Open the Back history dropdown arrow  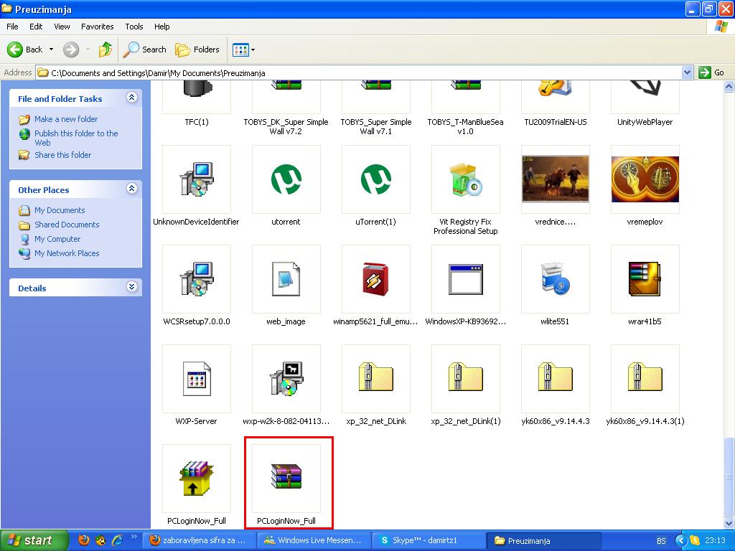coord(51,50)
